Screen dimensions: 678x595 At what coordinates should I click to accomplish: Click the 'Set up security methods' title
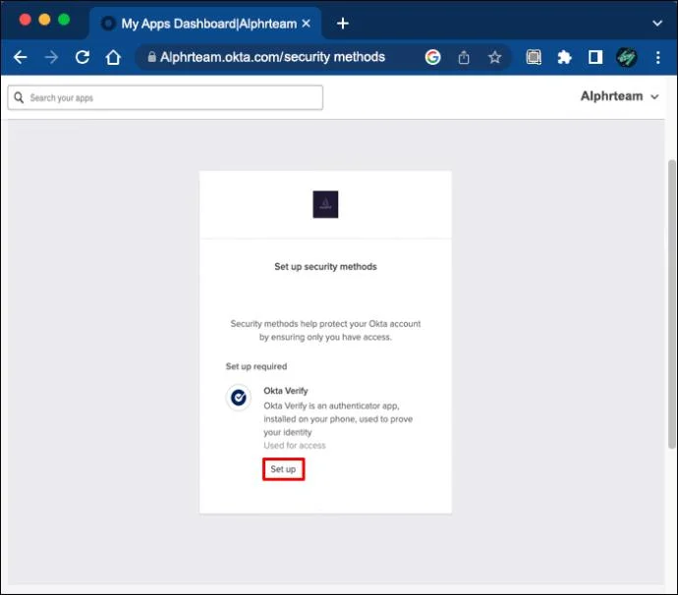tap(325, 267)
